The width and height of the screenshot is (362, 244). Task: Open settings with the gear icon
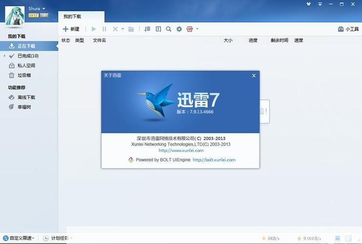(179, 29)
